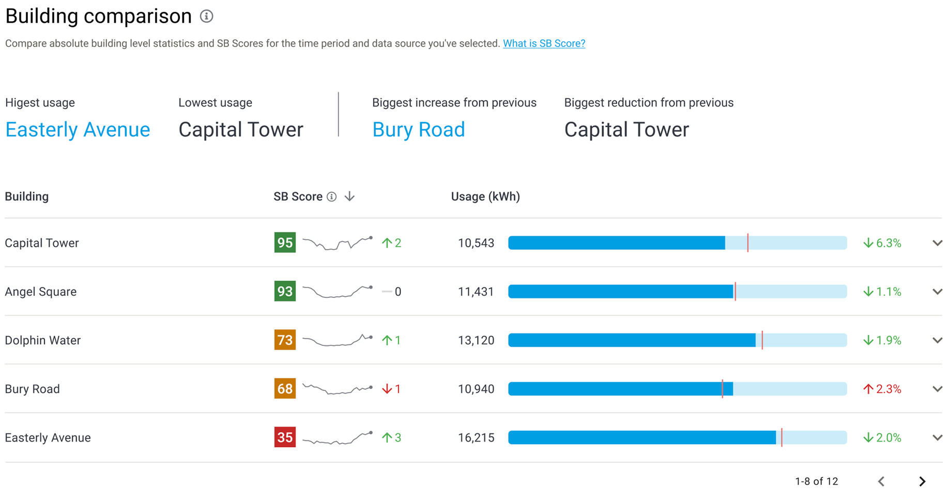Click the Dolphin Water usage bar

(x=678, y=340)
